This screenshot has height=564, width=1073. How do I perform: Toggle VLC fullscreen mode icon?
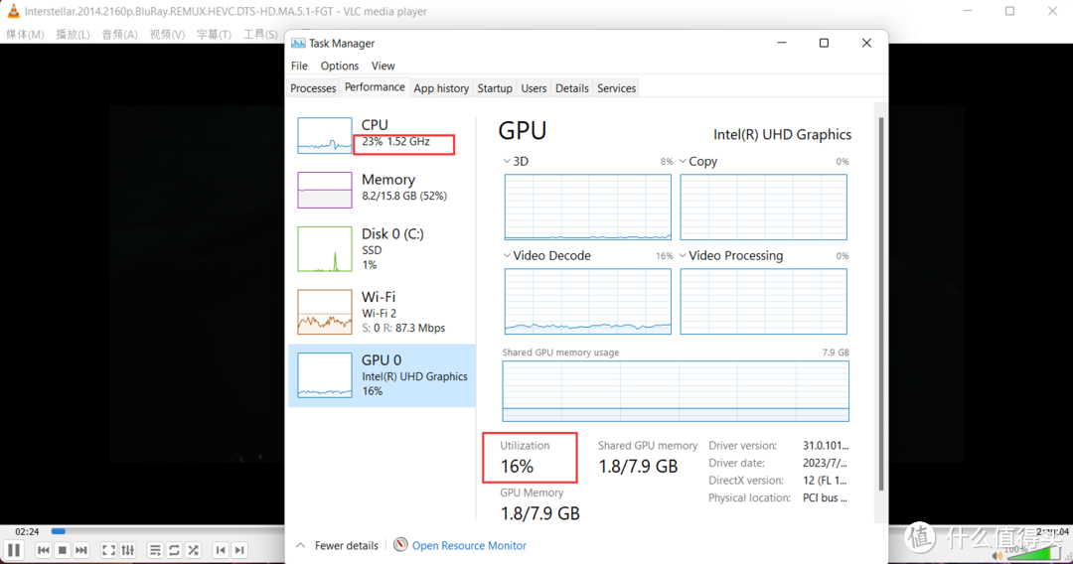coord(108,550)
